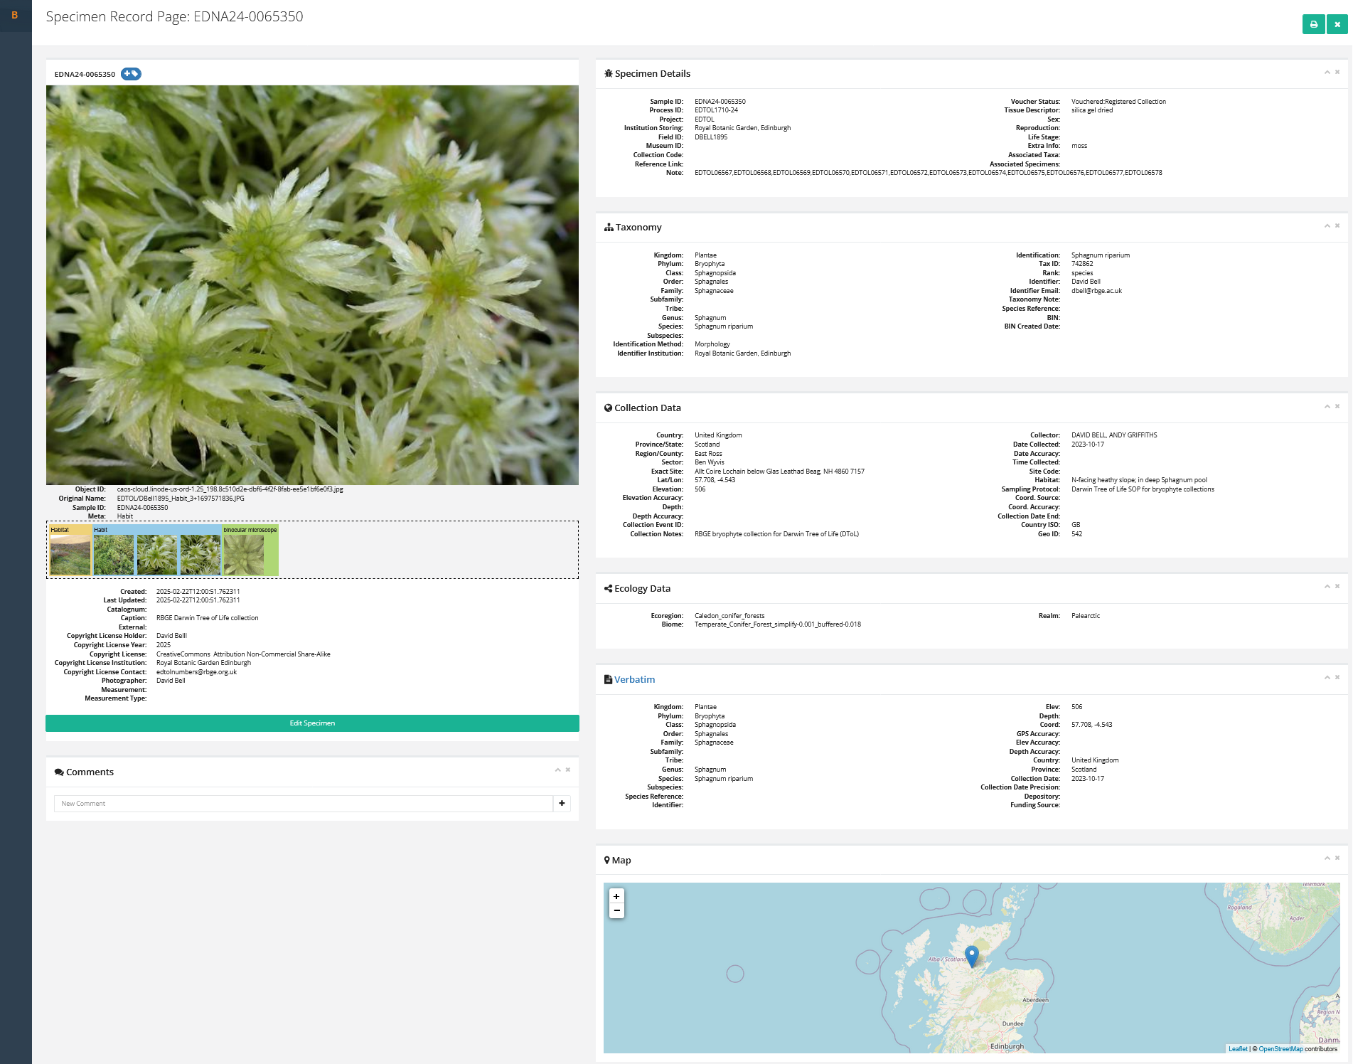
Task: Click the Field ID value DBELL1895
Action: [x=711, y=137]
